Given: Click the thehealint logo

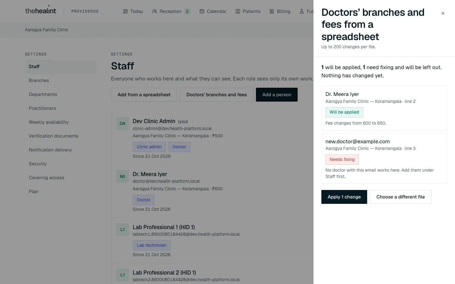Looking at the screenshot, I should (x=40, y=10).
